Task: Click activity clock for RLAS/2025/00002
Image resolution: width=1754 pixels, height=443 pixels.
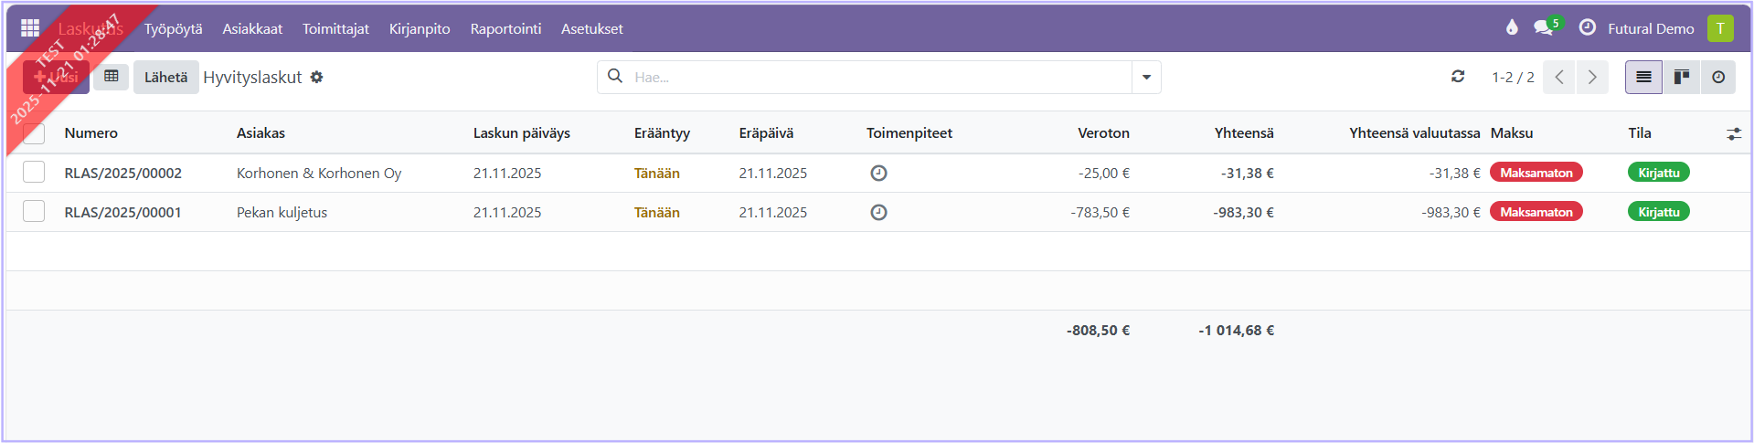Action: pyautogui.click(x=878, y=173)
